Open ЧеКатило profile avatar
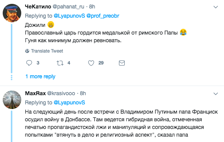 coord(12,13)
